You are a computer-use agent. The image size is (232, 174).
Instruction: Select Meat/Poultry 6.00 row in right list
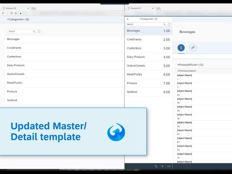[x=148, y=74]
